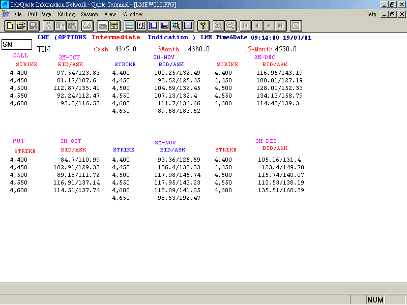Click call quote 100.81/127.19
This screenshot has height=305, width=407.
(x=279, y=80)
